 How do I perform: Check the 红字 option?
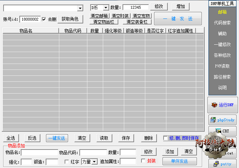pos(67,161)
